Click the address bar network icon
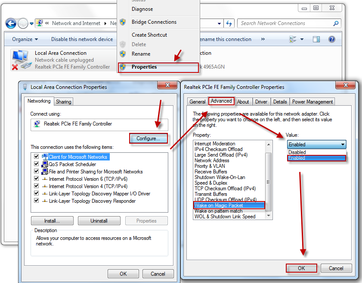 [40, 23]
